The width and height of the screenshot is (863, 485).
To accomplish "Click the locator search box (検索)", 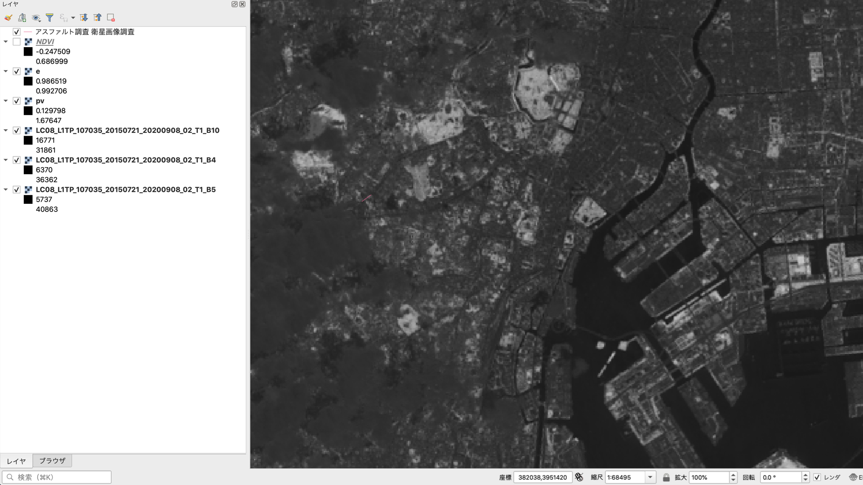I will click(57, 477).
